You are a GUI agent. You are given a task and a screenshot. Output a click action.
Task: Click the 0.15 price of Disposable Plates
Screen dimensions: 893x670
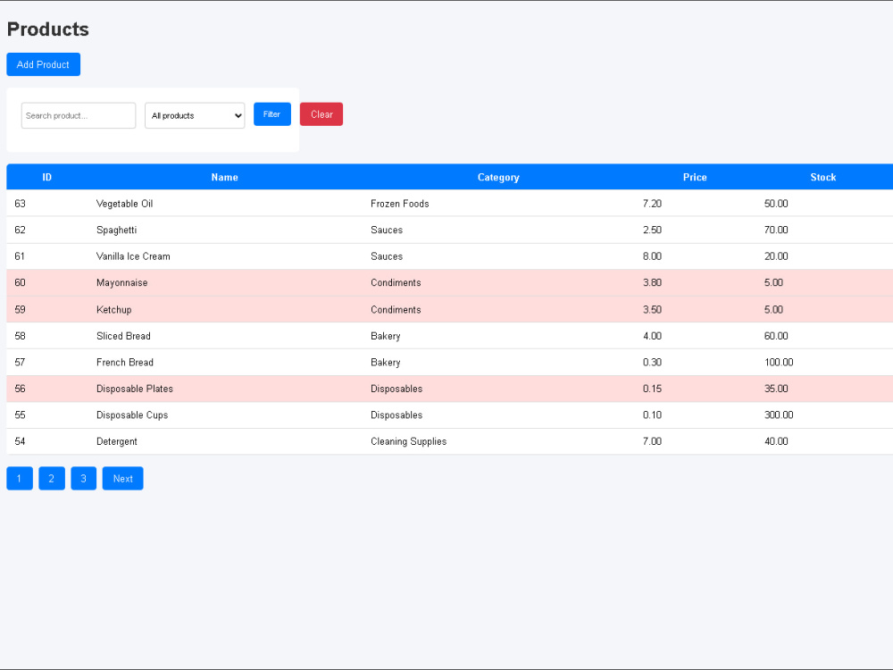click(652, 389)
